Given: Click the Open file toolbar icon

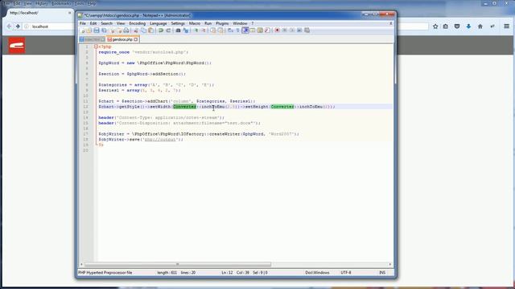Looking at the screenshot, I should 89,31.
